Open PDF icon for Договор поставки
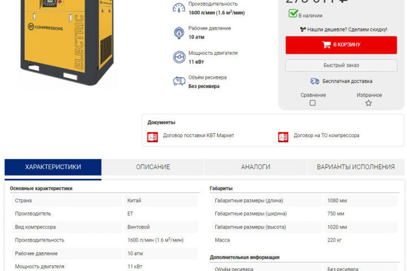Viewport: 407px width, 271px height. [x=153, y=137]
